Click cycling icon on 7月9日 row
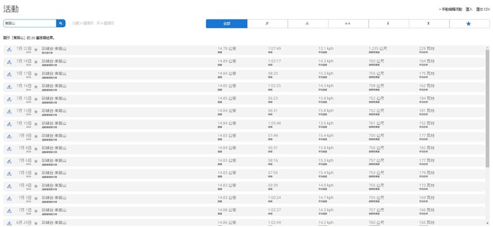Viewport: 493px width, 227px height. (x=9, y=136)
